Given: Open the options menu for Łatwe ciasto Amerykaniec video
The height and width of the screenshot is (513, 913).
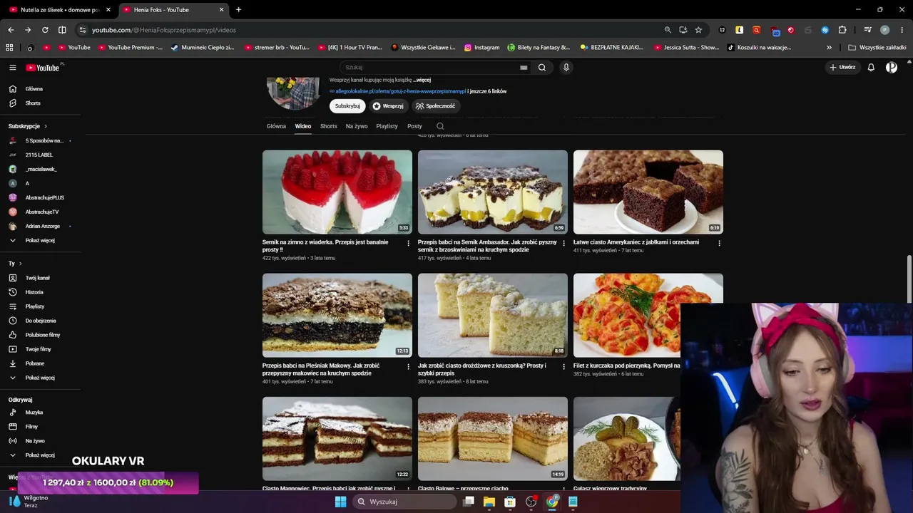Looking at the screenshot, I should tap(719, 243).
